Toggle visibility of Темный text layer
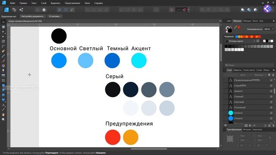The width and height of the screenshot is (276, 155). tap(271, 96)
